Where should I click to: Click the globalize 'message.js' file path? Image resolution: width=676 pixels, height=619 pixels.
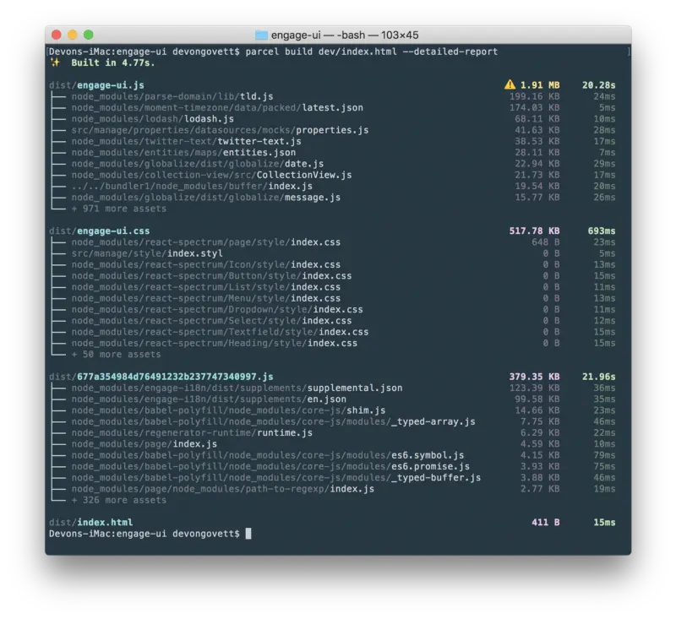206,198
